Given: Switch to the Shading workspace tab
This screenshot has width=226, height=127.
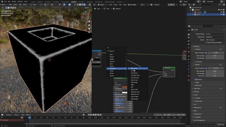Looking at the screenshot, I should pyautogui.click(x=74, y=2).
